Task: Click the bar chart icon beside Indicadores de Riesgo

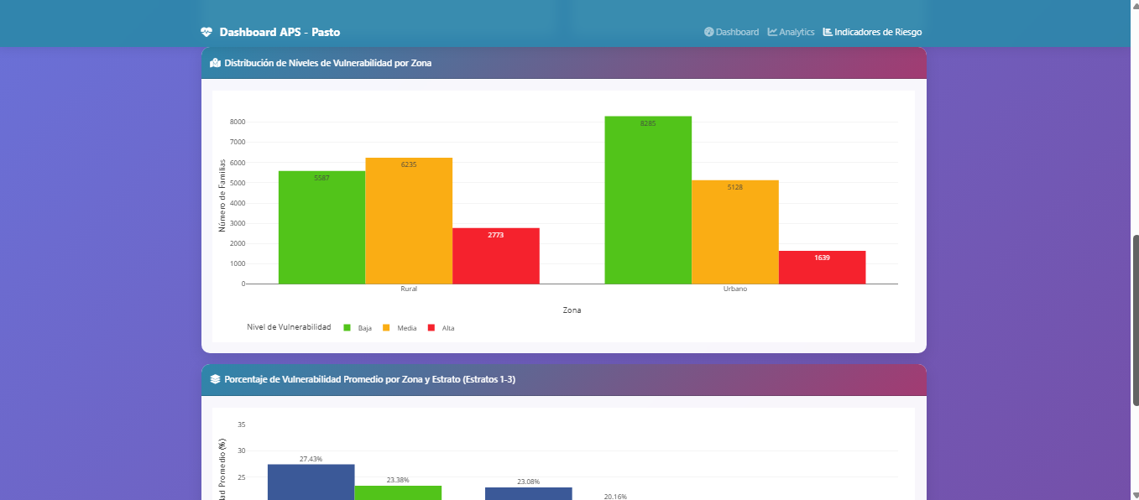Action: (x=828, y=32)
